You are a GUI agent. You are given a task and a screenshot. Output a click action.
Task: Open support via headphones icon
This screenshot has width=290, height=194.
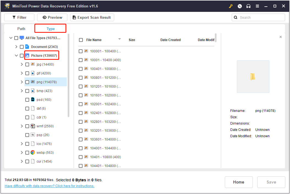(248, 6)
